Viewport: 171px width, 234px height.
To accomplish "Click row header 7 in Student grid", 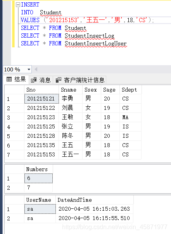I will pyautogui.click(x=14, y=154).
